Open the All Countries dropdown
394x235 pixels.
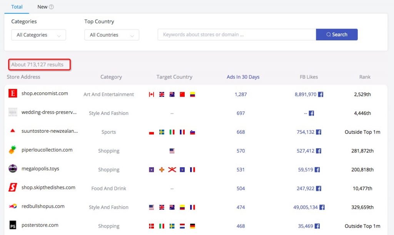tap(112, 35)
